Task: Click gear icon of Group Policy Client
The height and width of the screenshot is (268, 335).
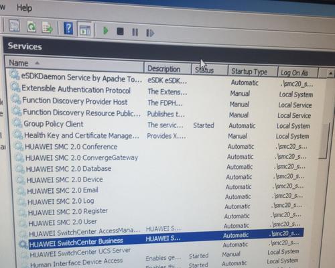Action: pos(17,123)
